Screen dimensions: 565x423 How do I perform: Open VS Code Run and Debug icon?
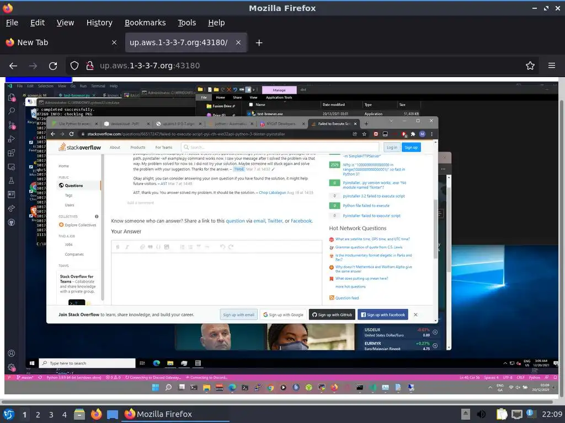12,139
